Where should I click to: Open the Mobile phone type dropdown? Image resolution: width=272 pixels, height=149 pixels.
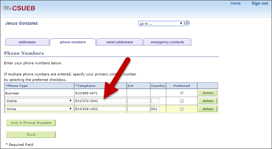(39, 101)
